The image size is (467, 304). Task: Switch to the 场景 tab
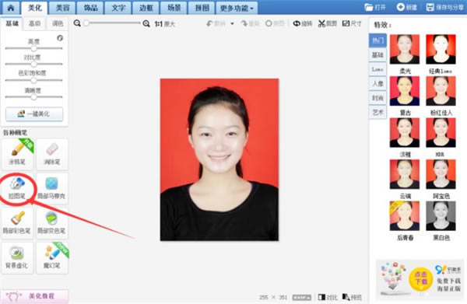[x=174, y=8]
